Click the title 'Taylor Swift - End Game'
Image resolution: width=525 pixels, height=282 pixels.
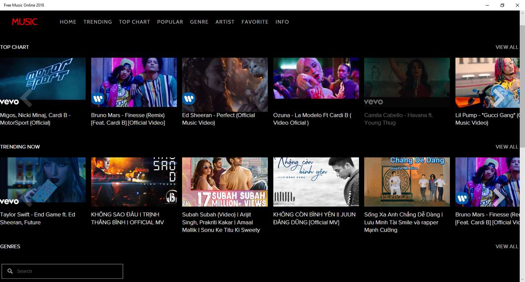point(38,218)
